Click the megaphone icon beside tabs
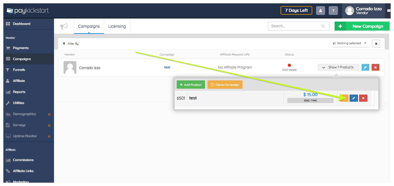Viewport: 394px width, 186px height. point(64,26)
